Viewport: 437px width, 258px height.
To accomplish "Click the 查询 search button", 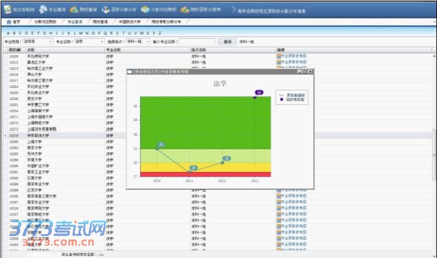I will pyautogui.click(x=227, y=41).
